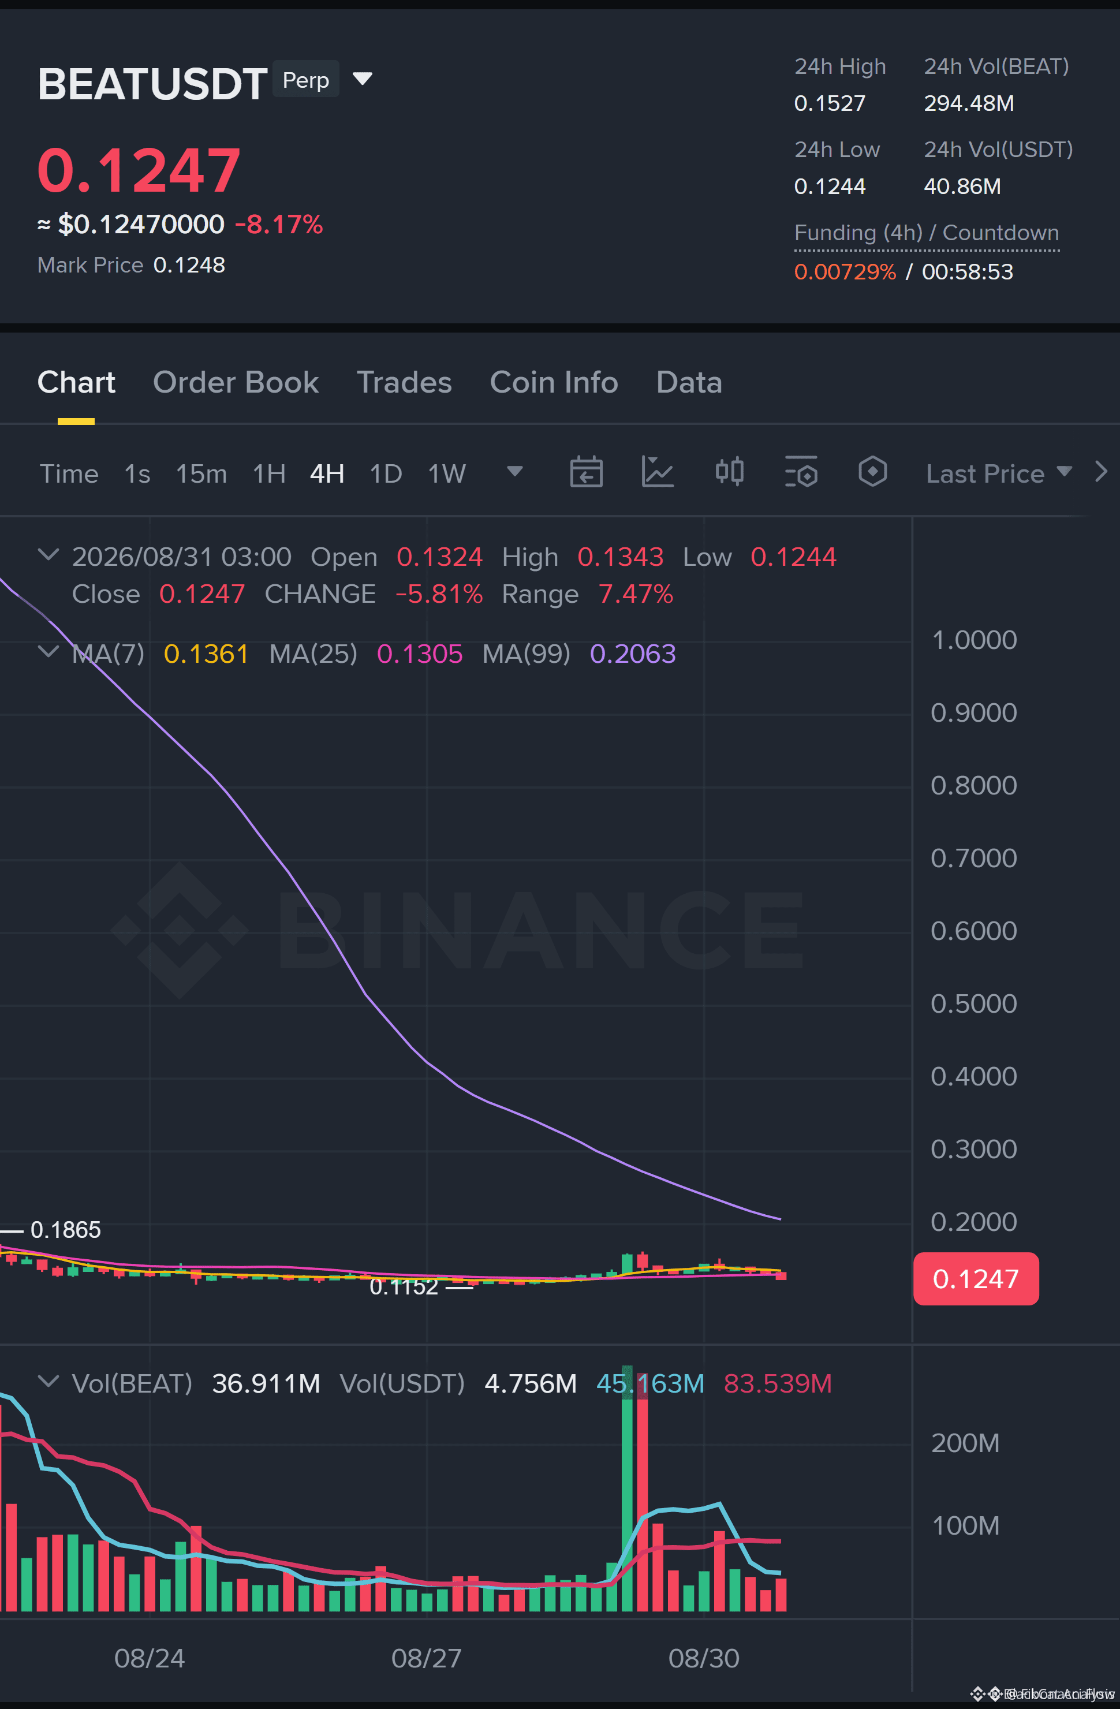Viewport: 1120px width, 1709px height.
Task: Click the MA(7) value 0.1361
Action: point(206,654)
